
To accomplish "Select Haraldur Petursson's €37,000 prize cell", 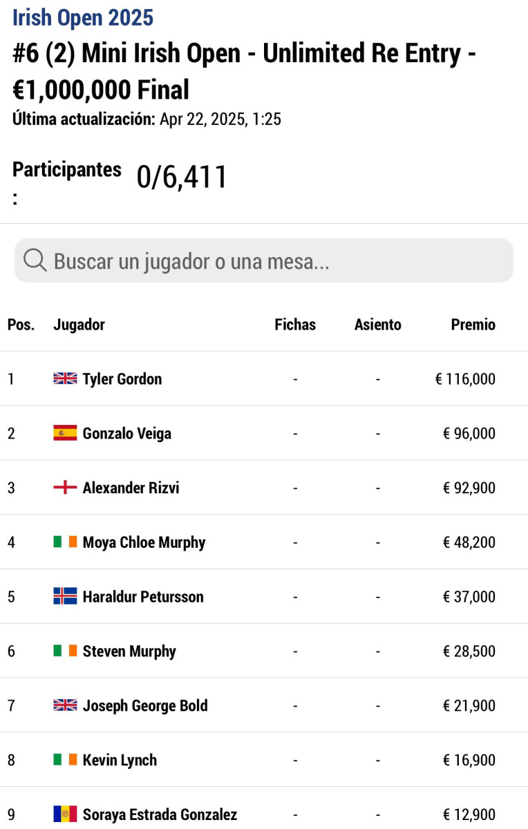I will (469, 596).
